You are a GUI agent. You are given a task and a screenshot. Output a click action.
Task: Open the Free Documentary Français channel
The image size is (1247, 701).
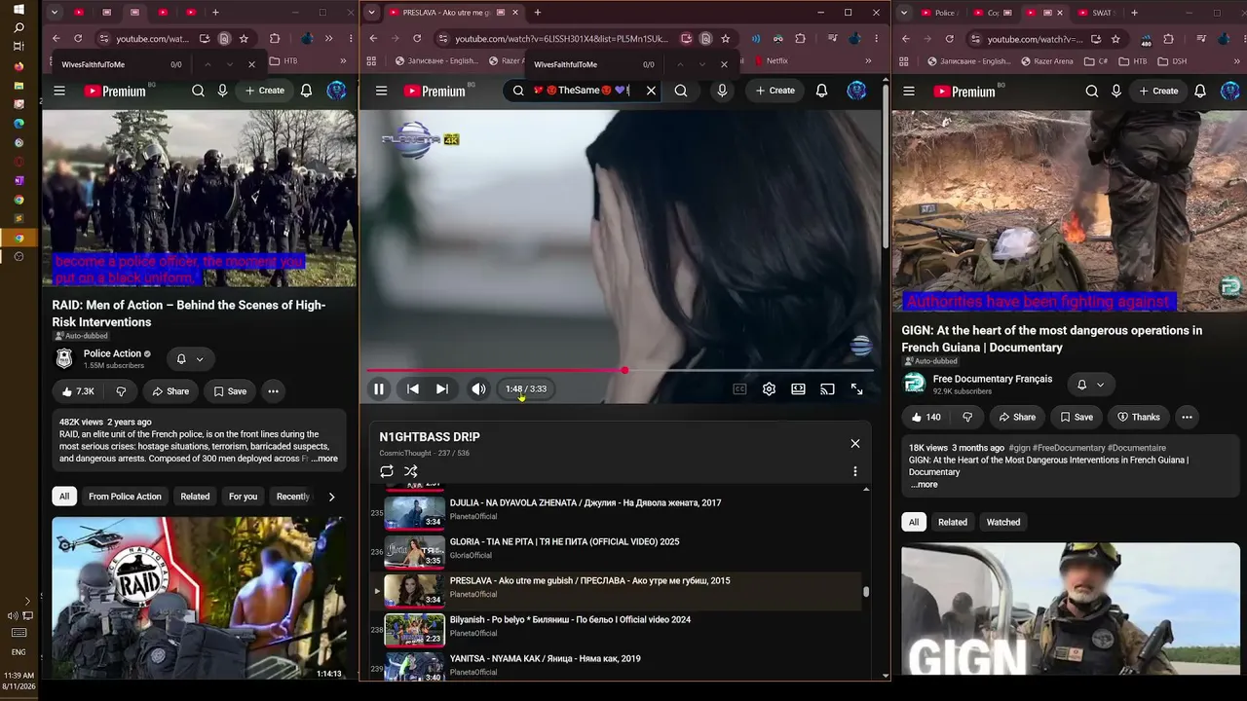coord(992,379)
